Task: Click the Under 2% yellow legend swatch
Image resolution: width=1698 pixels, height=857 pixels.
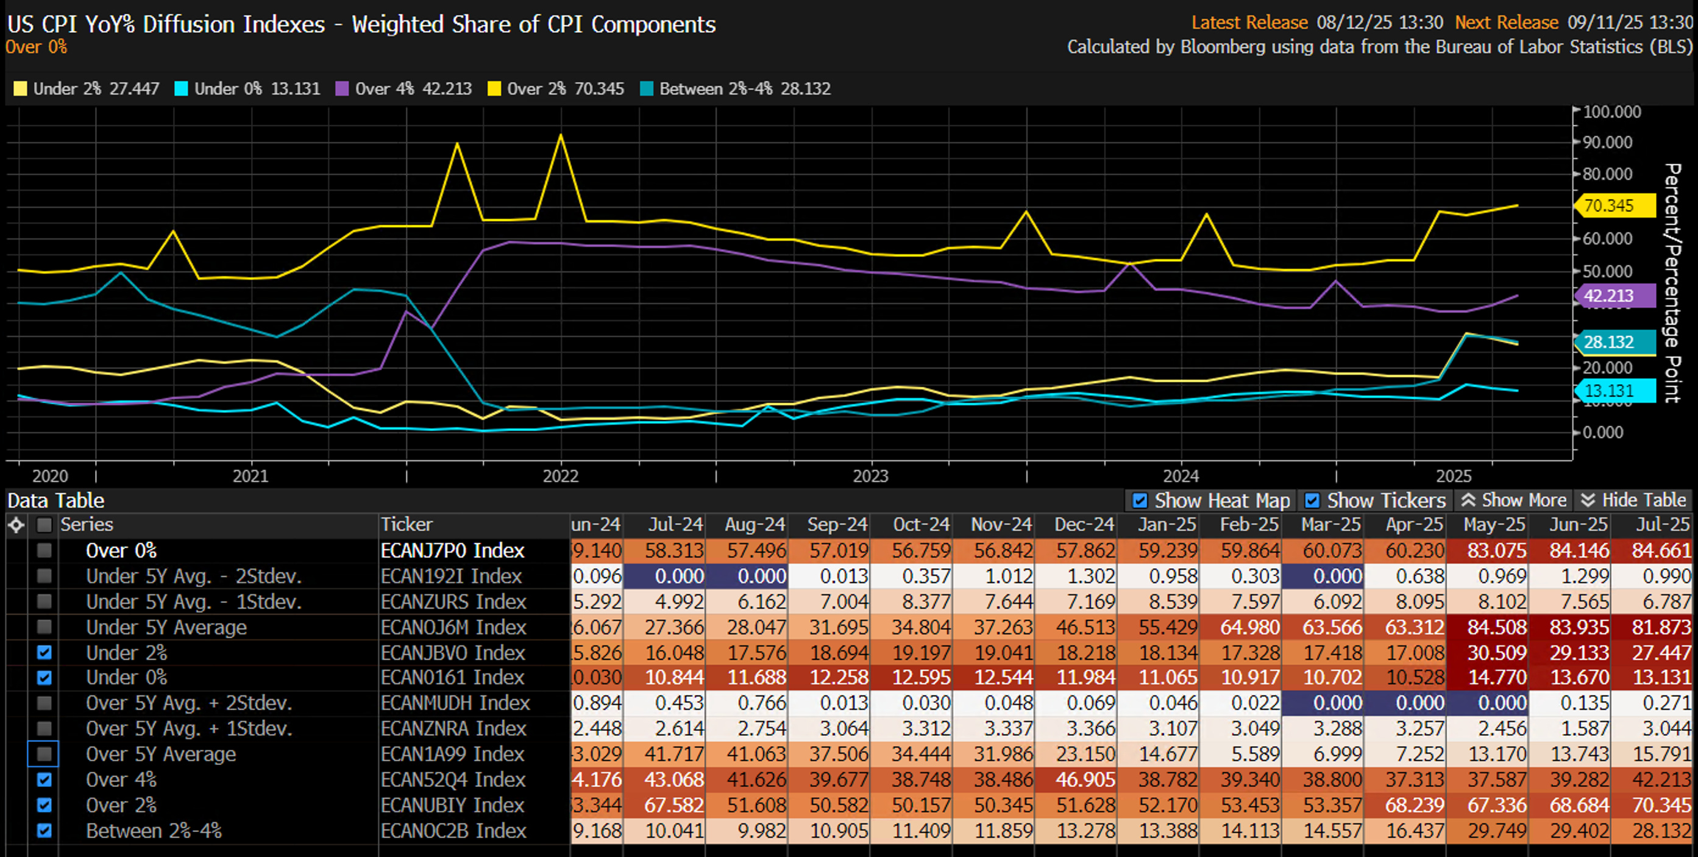Action: [x=21, y=89]
